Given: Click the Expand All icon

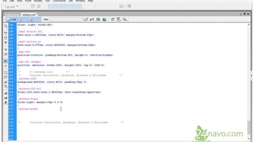Looking at the screenshot, I should (6, 43).
